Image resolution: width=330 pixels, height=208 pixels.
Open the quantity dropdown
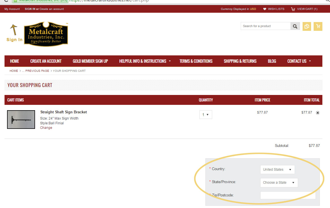tap(206, 115)
